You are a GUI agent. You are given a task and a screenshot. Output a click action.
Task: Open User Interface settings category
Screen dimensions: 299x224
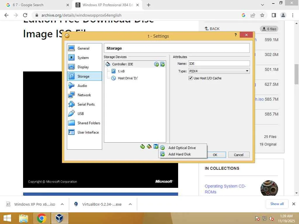point(84,132)
